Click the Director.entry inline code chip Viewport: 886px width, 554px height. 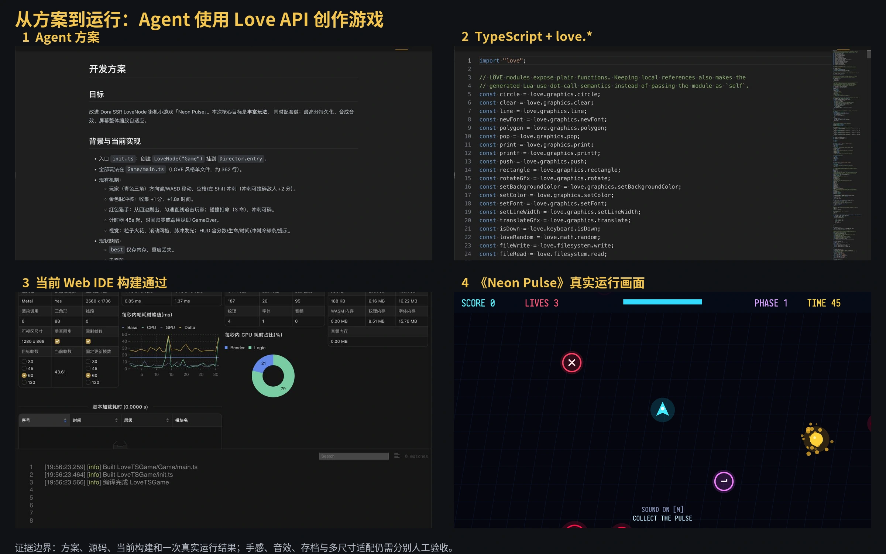(x=241, y=159)
